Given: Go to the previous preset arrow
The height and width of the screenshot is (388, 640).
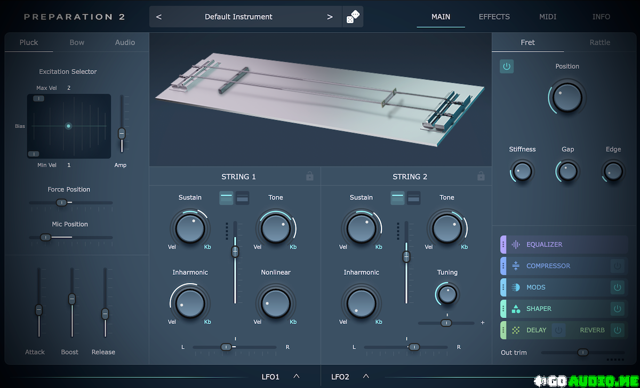Looking at the screenshot, I should coord(159,17).
